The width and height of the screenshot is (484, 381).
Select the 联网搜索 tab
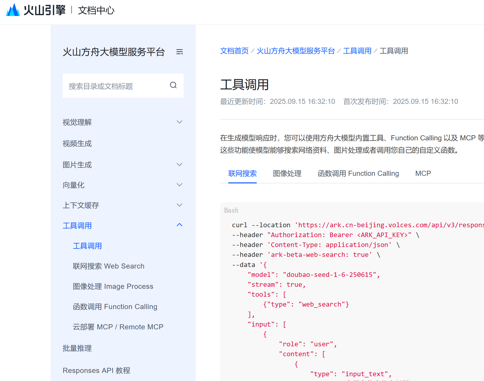click(x=242, y=174)
